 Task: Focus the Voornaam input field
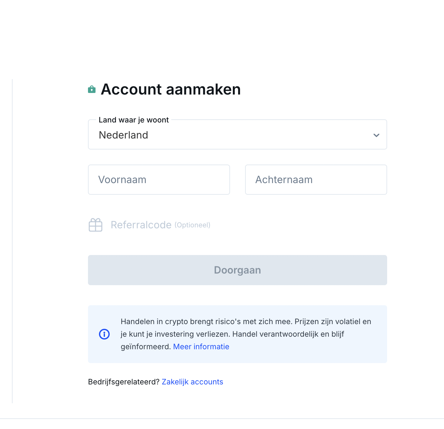[159, 180]
